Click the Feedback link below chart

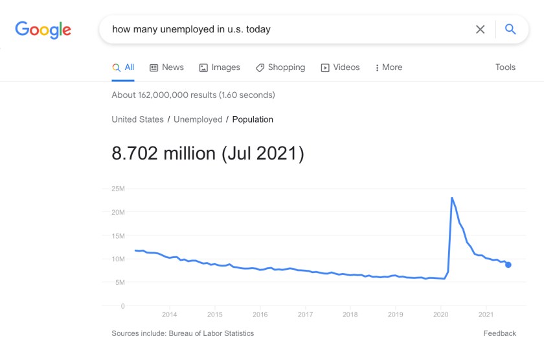(x=499, y=333)
